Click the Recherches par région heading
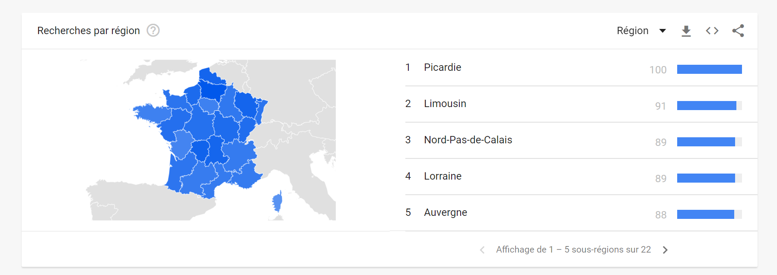777x275 pixels. (89, 31)
